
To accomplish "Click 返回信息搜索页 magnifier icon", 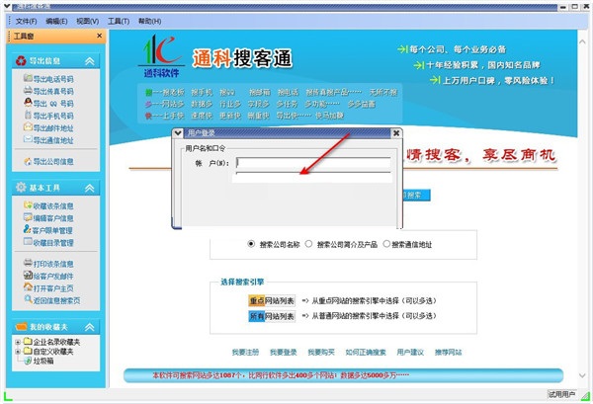I will 29,299.
